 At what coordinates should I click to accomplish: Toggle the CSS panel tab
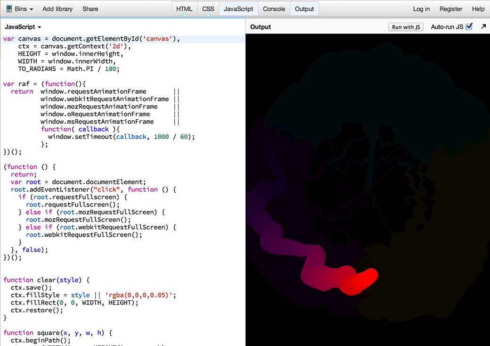(x=208, y=9)
